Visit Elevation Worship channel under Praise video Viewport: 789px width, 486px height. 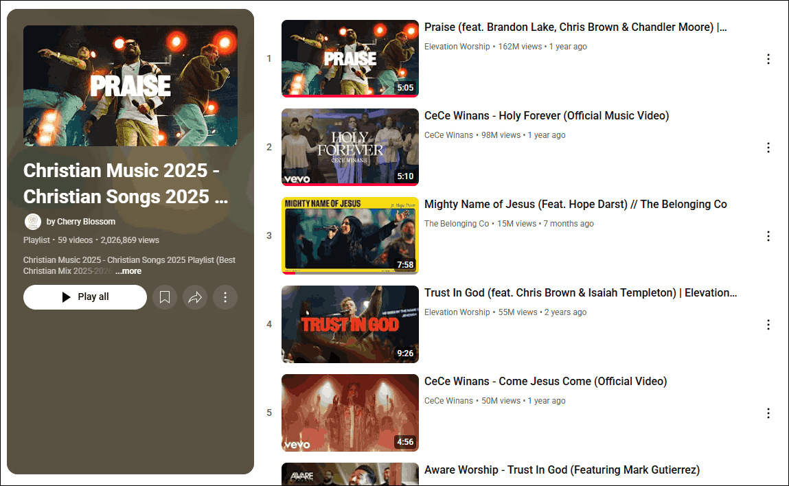click(x=457, y=47)
